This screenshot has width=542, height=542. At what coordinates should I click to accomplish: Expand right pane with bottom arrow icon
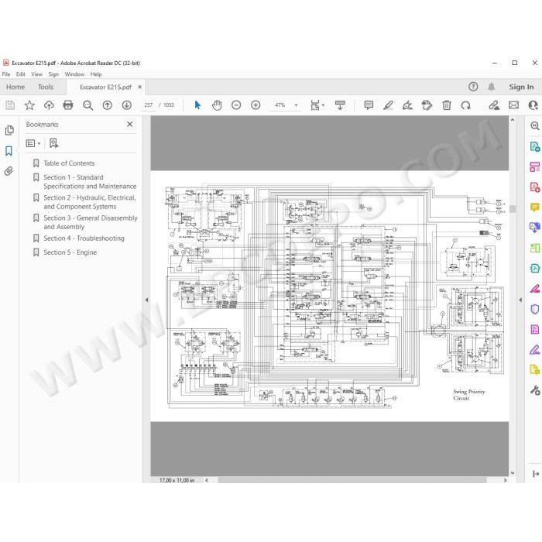pos(536,474)
